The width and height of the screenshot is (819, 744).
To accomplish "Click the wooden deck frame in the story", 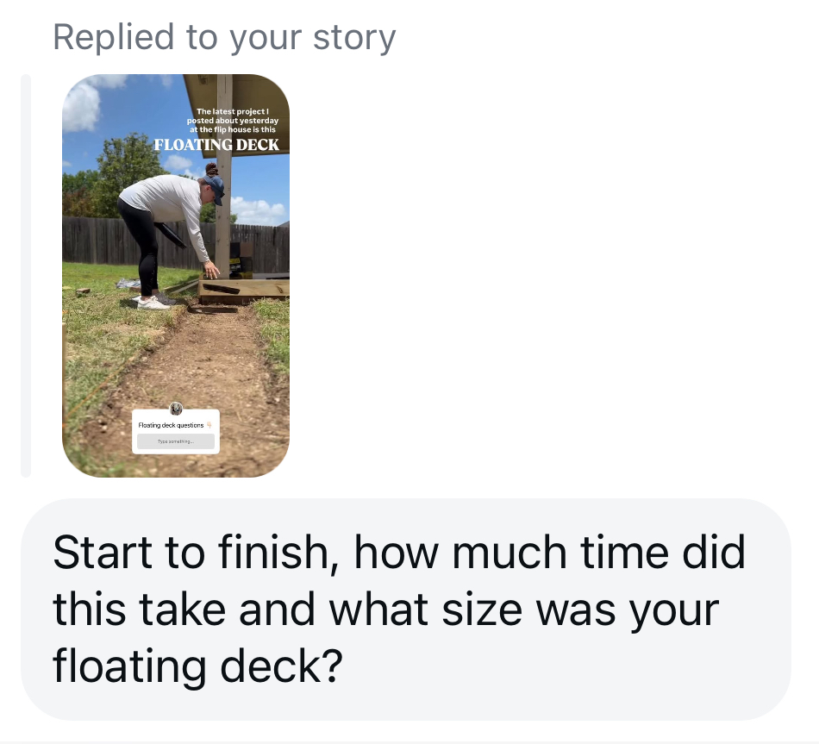I will tap(246, 289).
